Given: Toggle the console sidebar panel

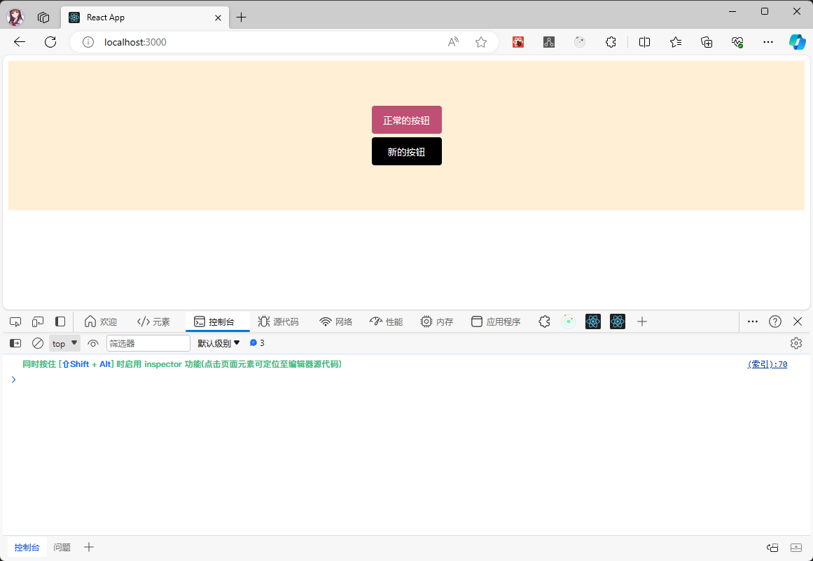Looking at the screenshot, I should 15,343.
